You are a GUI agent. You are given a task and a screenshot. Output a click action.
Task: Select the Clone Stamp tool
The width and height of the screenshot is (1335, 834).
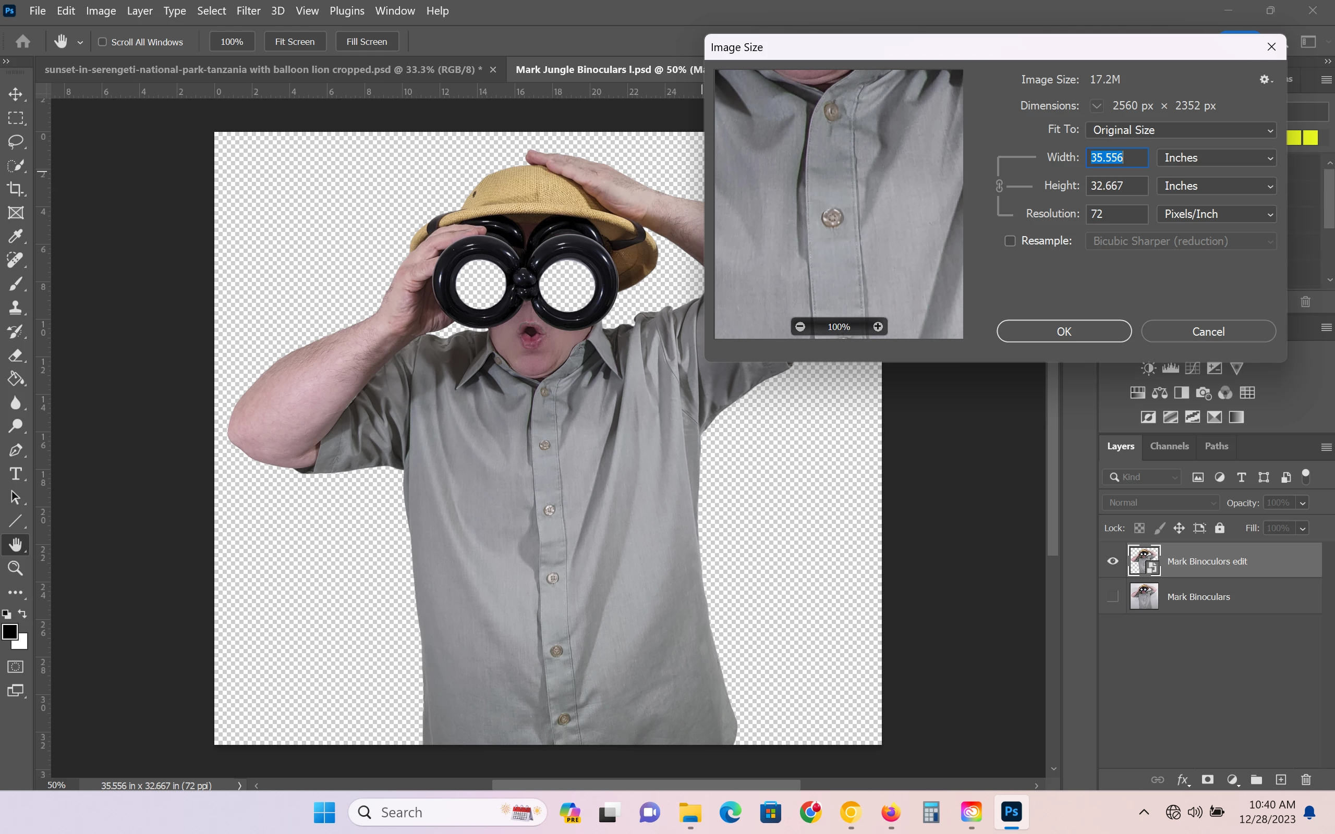click(x=16, y=308)
